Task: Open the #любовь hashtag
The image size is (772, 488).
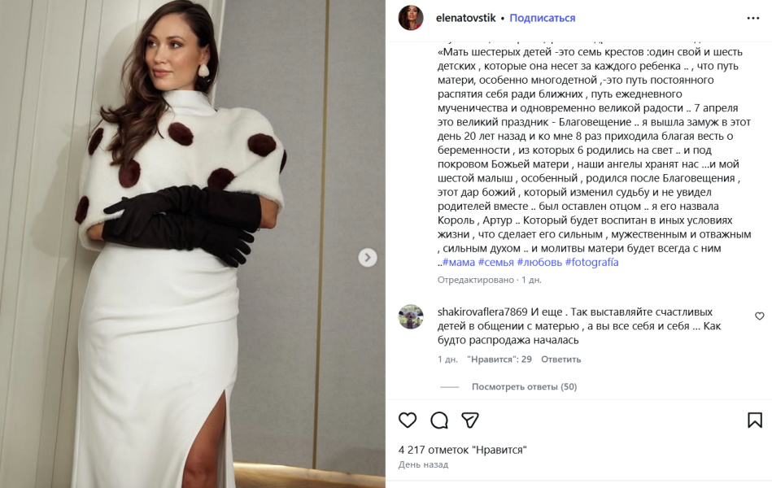Action: coord(539,263)
